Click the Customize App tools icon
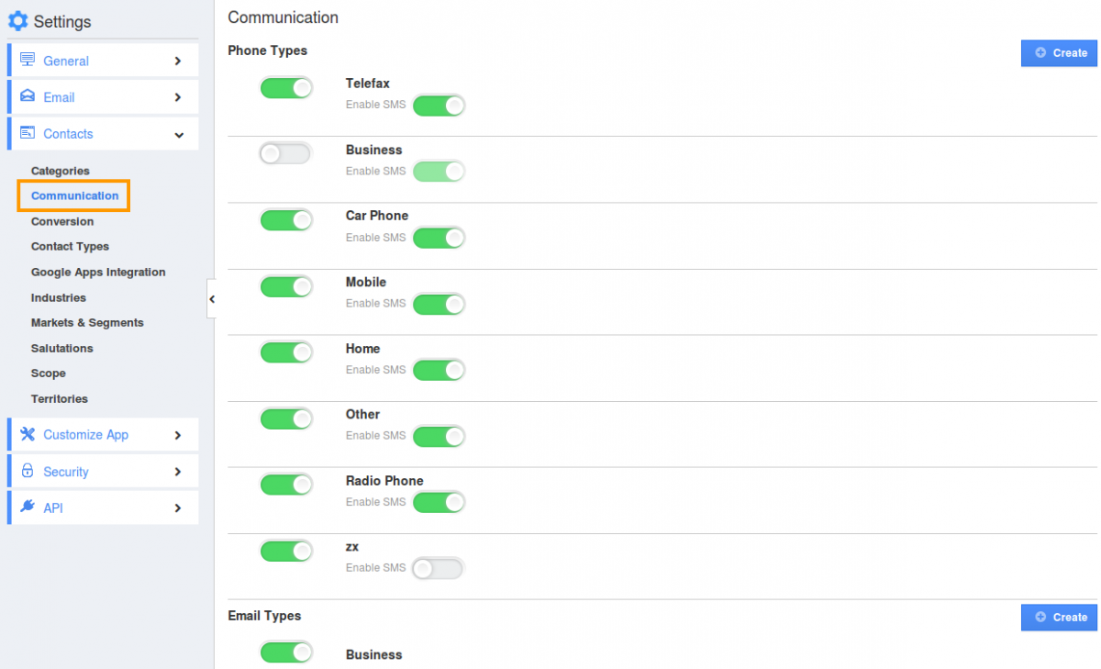Image resolution: width=1101 pixels, height=669 pixels. coord(28,434)
